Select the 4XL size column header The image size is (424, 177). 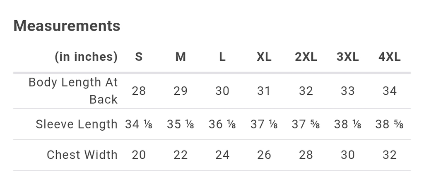tap(390, 57)
